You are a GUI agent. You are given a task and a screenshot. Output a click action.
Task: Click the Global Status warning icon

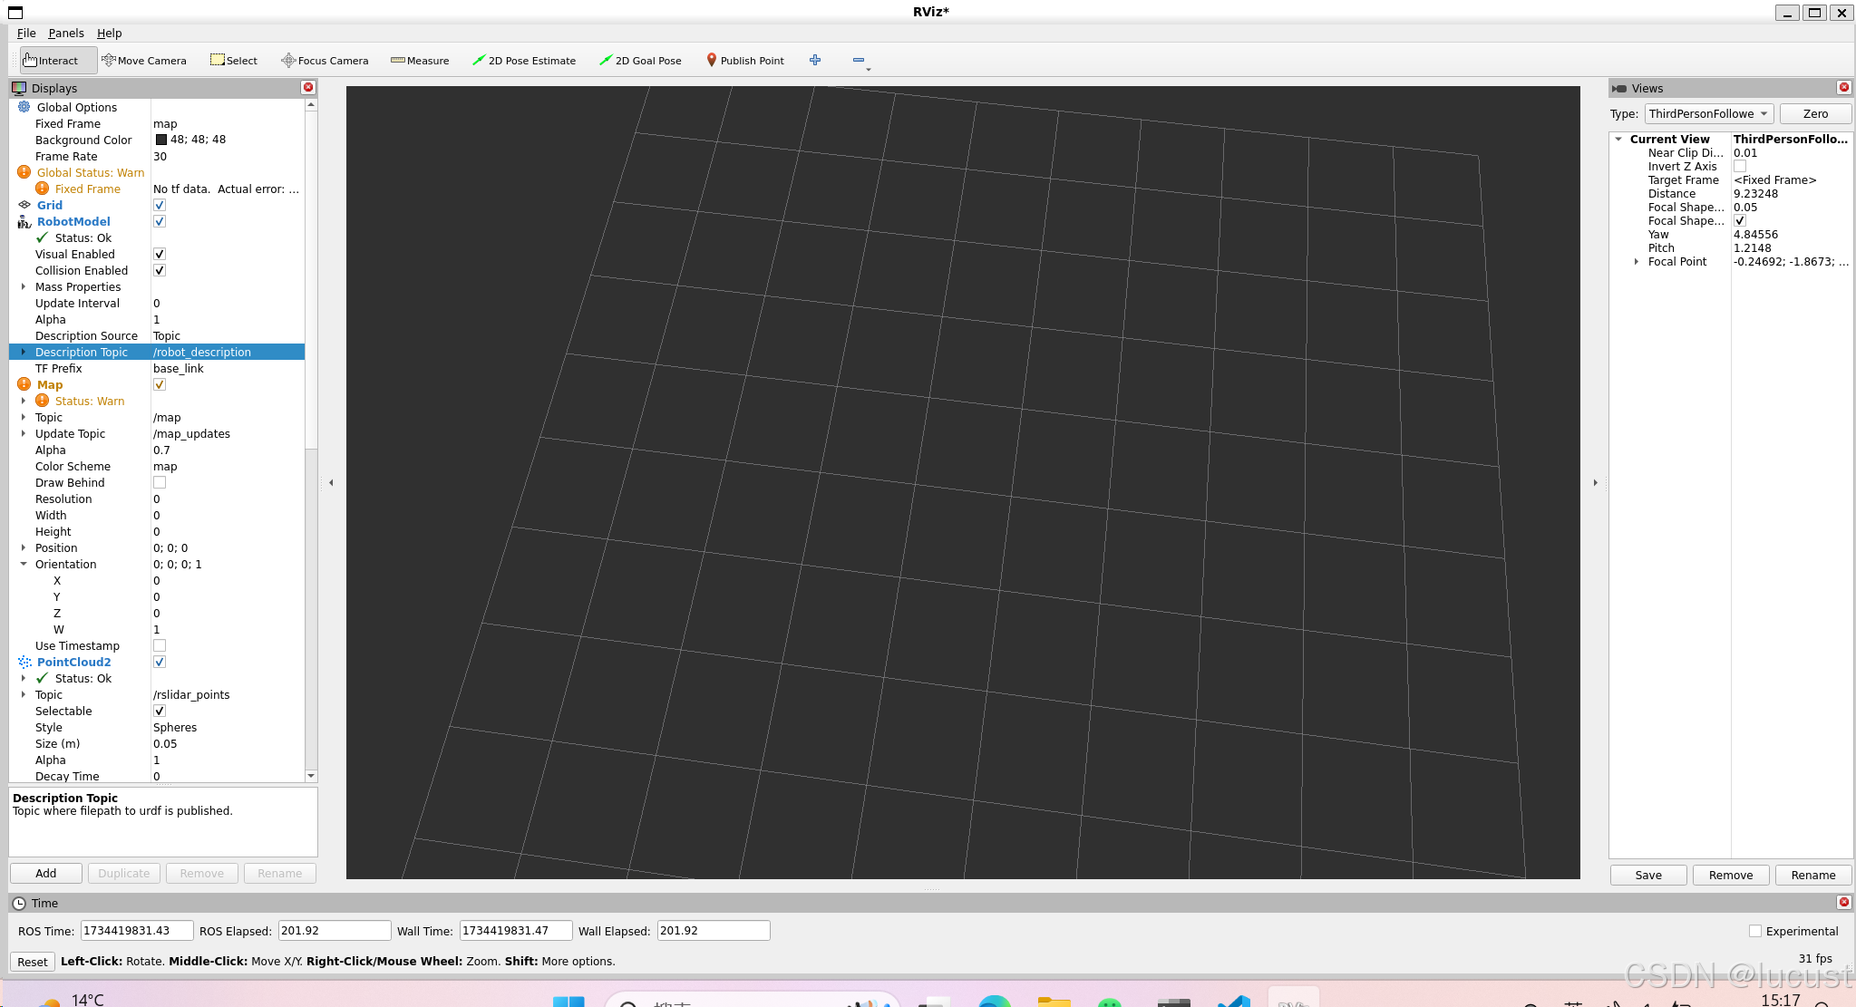(24, 172)
